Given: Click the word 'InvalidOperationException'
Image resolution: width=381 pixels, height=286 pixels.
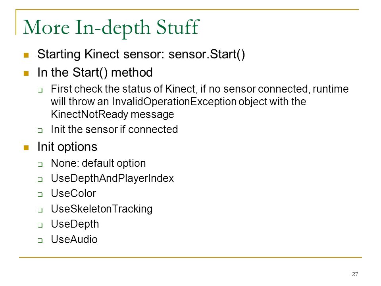Looking at the screenshot, I should (174, 102).
